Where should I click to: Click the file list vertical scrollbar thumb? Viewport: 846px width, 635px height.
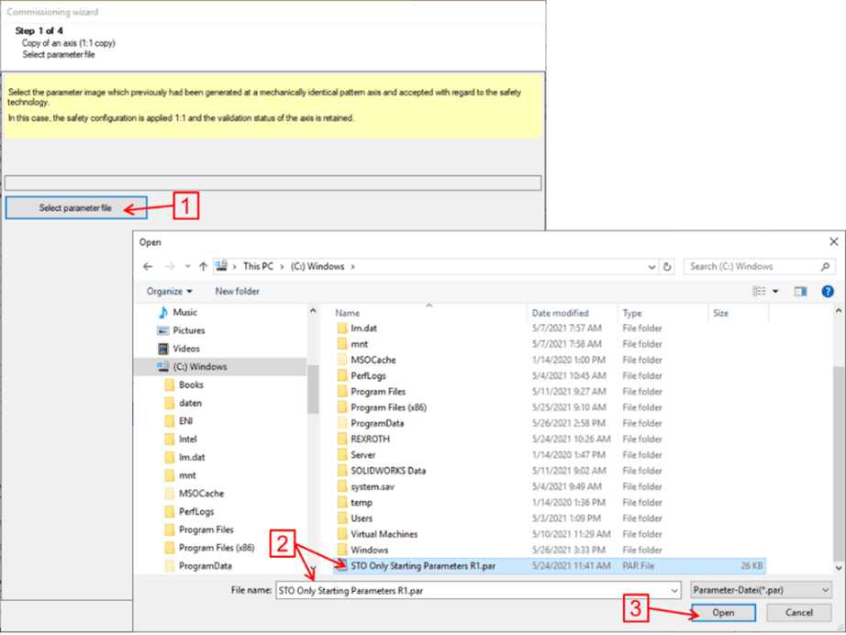coord(838,462)
